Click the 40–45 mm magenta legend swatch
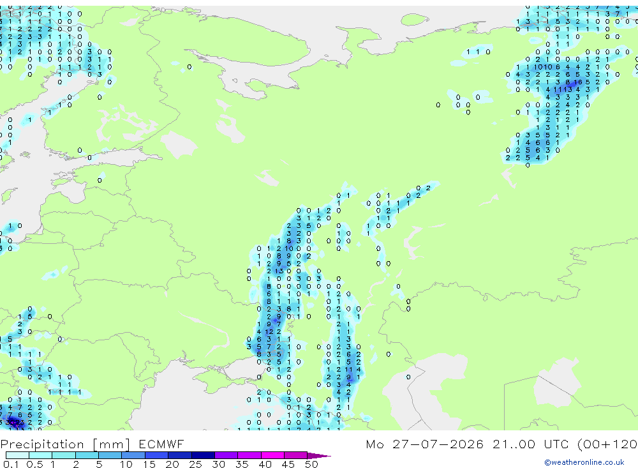Image resolution: width=638 pixels, height=468 pixels. (x=272, y=455)
